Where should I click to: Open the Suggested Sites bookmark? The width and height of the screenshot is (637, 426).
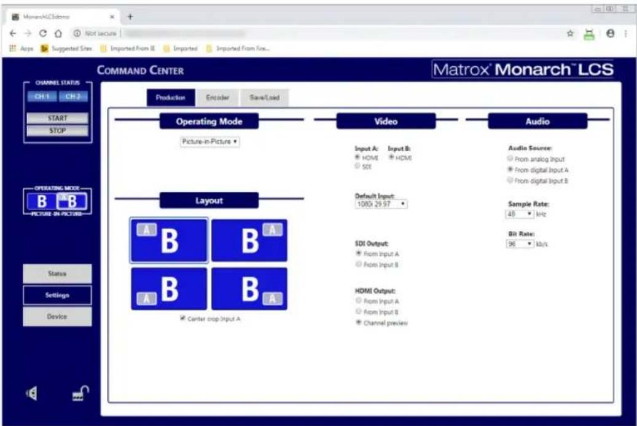[x=66, y=49]
